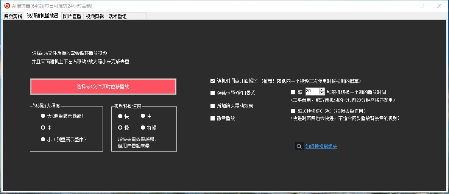Tick the 每30秒随机切换播放时间 checkbox
This screenshot has width=449, height=194.
[293, 92]
